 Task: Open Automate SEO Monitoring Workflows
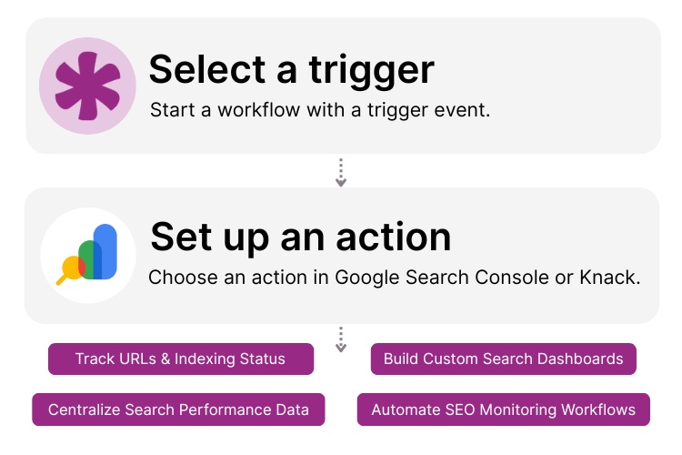pyautogui.click(x=503, y=409)
